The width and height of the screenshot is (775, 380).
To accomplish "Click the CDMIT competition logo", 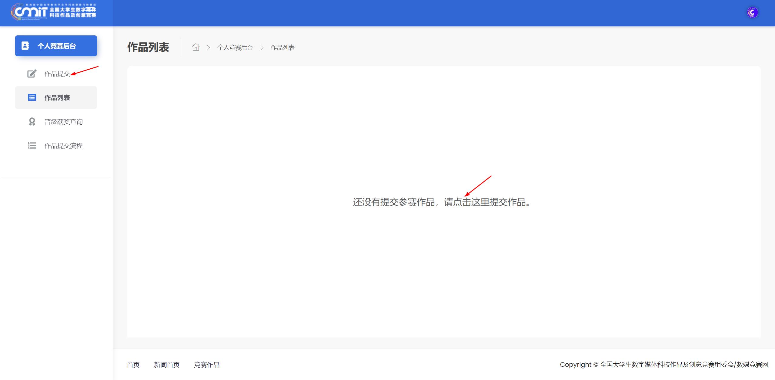I will tap(54, 12).
